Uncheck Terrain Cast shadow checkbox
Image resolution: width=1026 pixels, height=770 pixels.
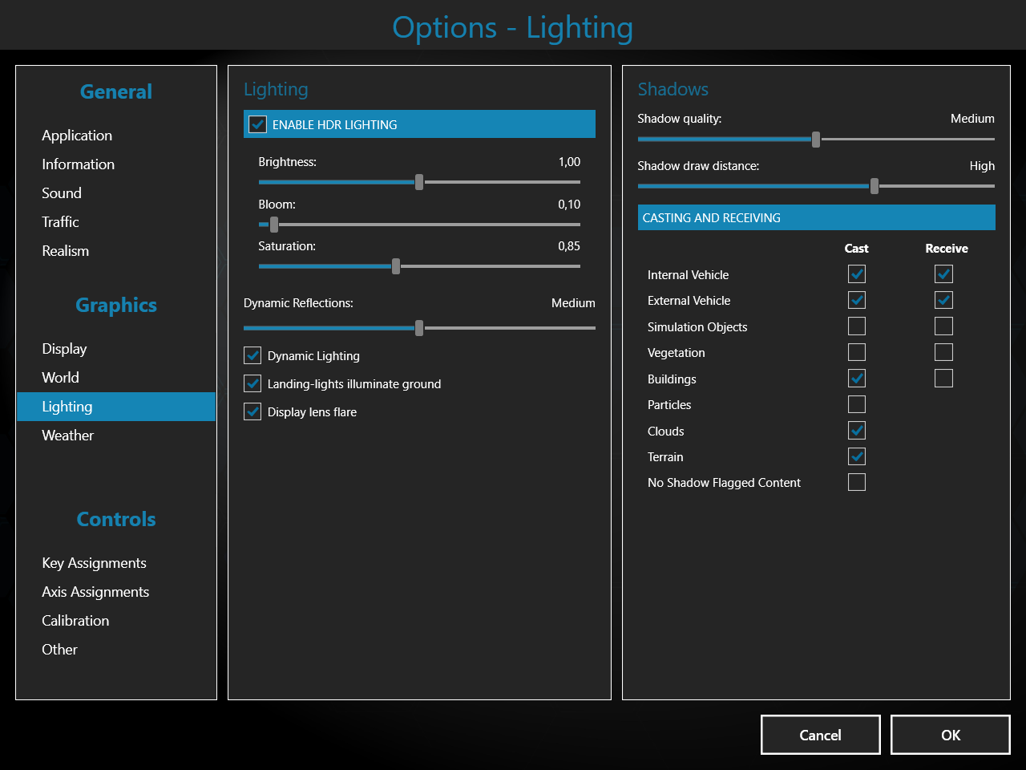857,456
